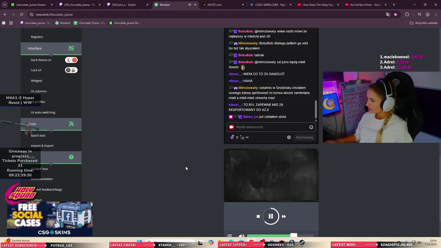Click the sikoor__ name beside HAHA
Viewport: 441px width, 248px height.
point(235,81)
